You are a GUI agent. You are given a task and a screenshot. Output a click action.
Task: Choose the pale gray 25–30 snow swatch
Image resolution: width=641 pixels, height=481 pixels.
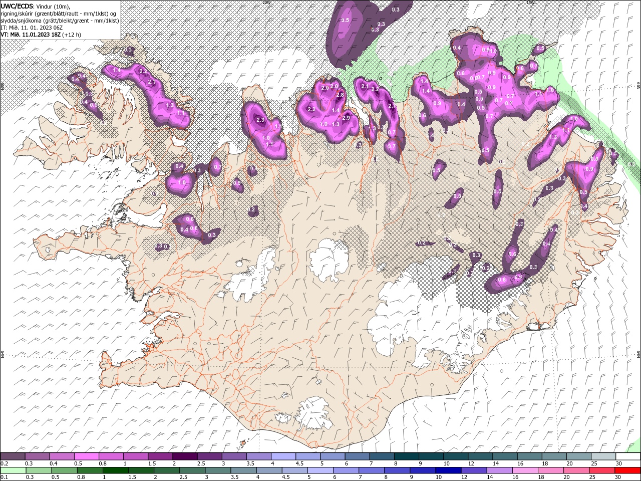pos(603,456)
